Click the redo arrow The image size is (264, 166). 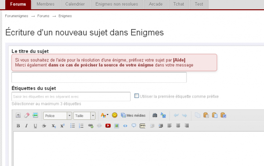coord(184,115)
